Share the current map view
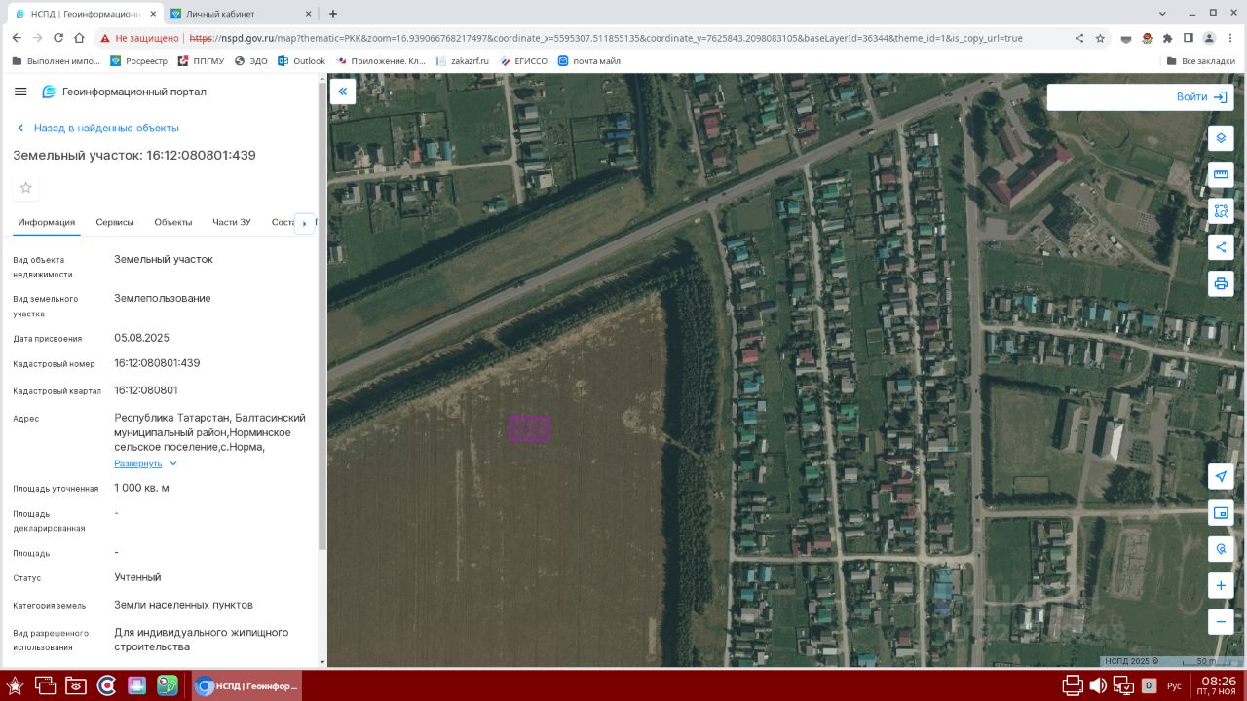Screen dimensions: 1247x701 coord(1221,247)
